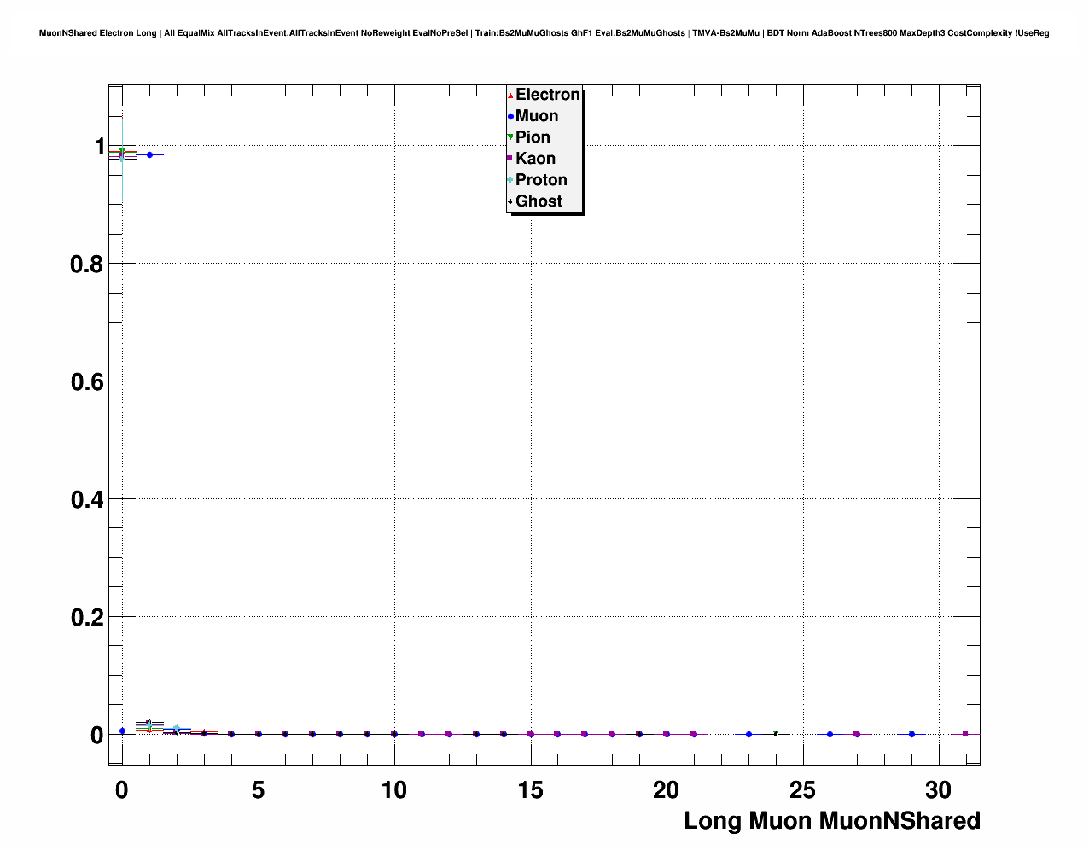The image size is (1089, 850).
Task: Click the green Pion triangle in the legend
Action: point(510,137)
